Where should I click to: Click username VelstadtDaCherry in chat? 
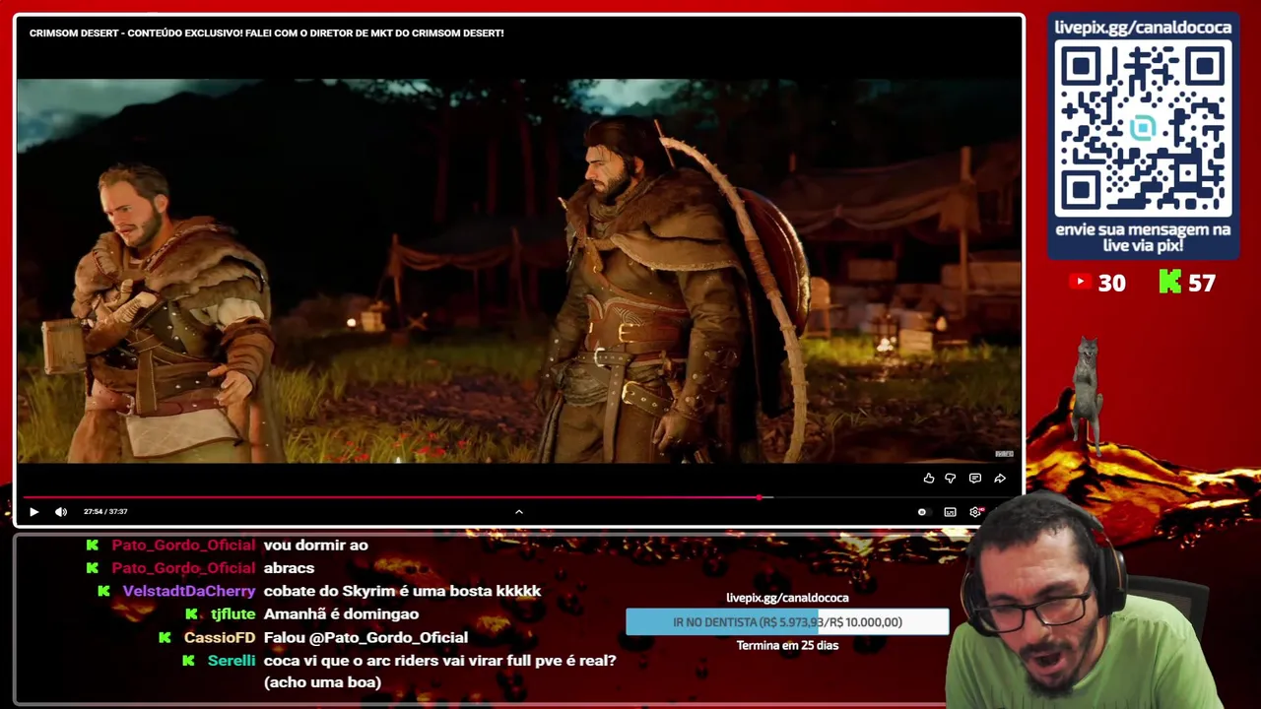pos(189,591)
